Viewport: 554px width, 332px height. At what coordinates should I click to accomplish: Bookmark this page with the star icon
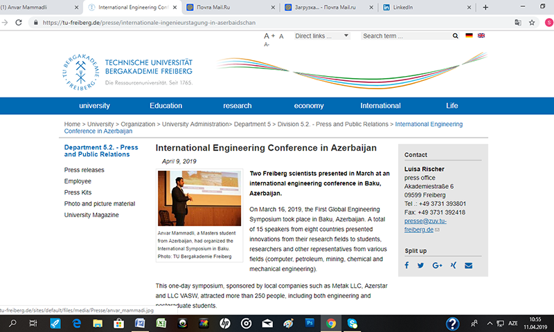pyautogui.click(x=532, y=22)
